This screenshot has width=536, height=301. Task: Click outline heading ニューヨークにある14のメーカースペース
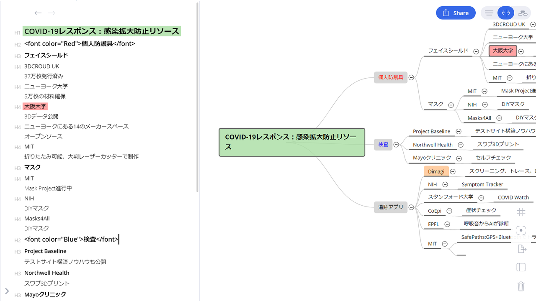click(x=77, y=126)
